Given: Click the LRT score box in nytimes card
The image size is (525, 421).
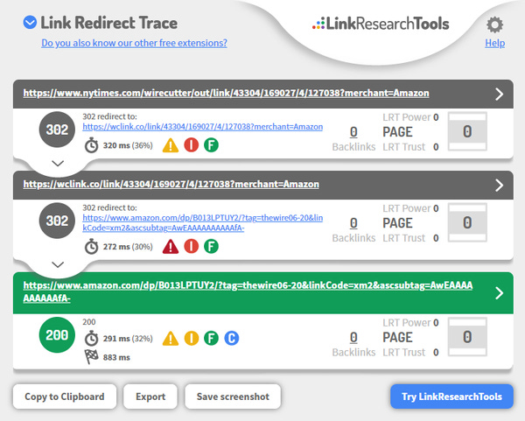Looking at the screenshot, I should coord(467,131).
